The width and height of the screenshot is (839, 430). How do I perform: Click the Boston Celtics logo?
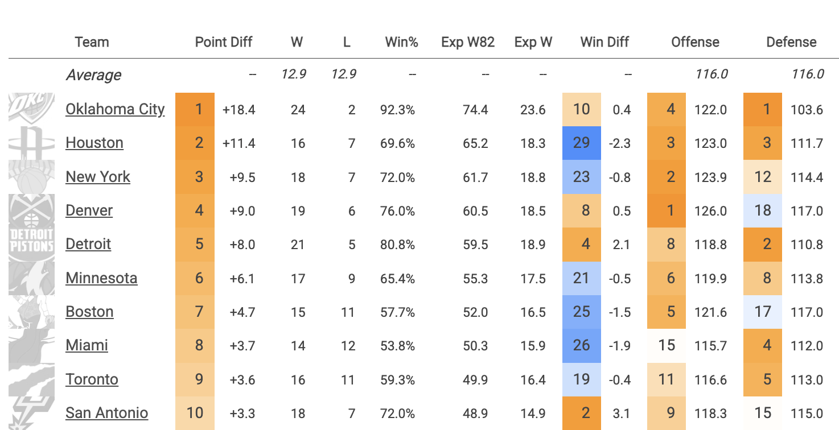(31, 312)
